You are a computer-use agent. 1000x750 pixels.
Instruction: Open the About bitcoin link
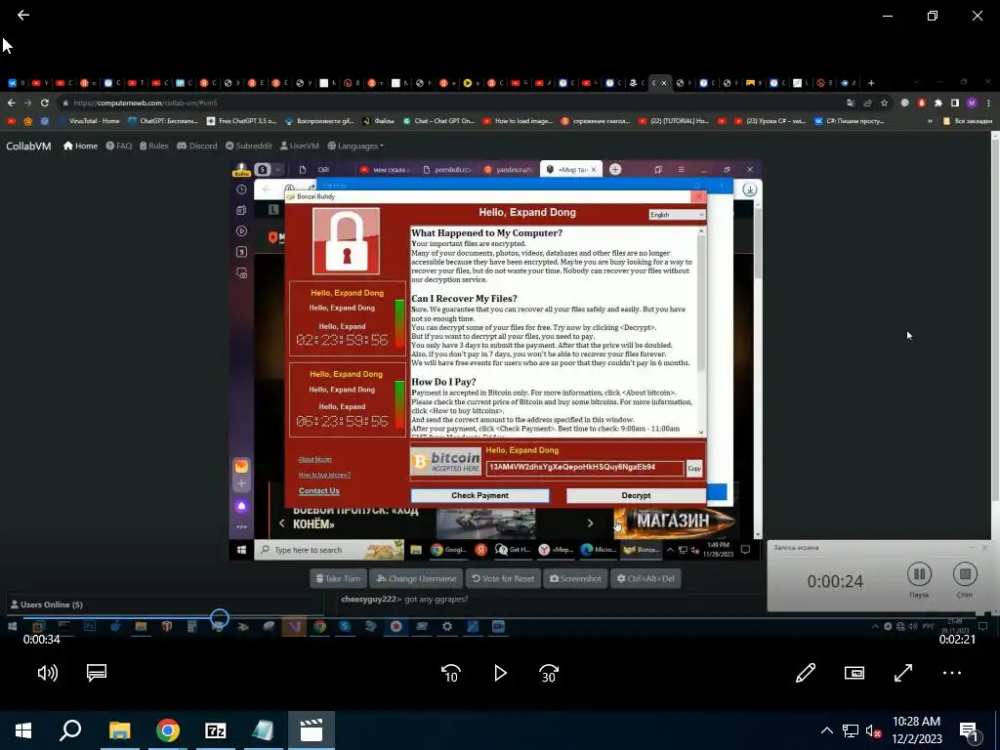[315, 459]
